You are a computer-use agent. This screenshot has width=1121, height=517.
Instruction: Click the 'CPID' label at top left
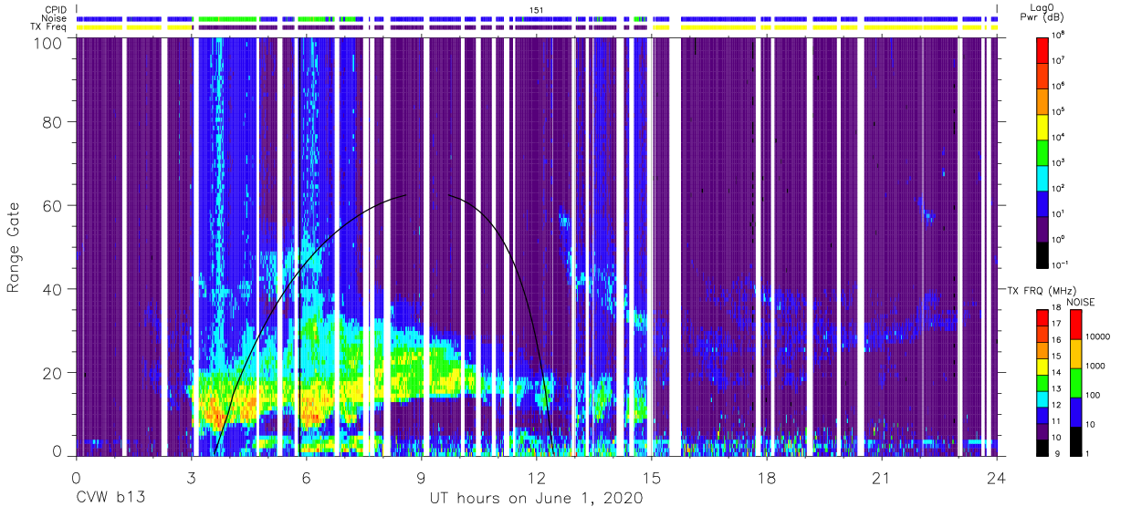click(x=55, y=8)
